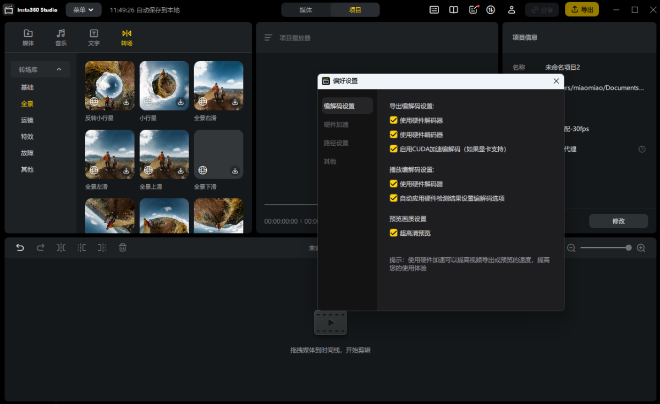This screenshot has height=404, width=660.
Task: Click the help question mark beside 代理
Action: tap(642, 149)
